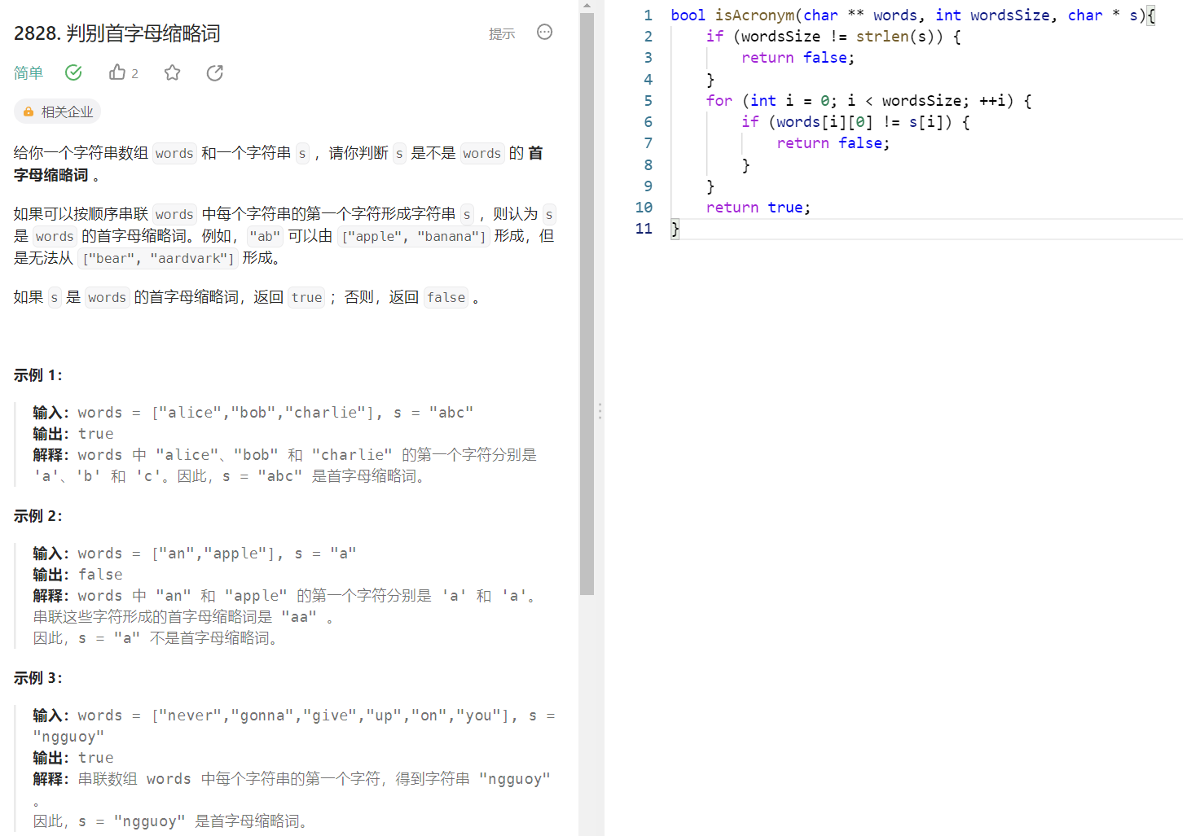1183x836 pixels.
Task: Click the inline code 'false' in description
Action: [x=446, y=297]
